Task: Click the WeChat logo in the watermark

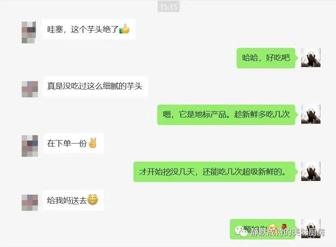Action: pos(241,232)
